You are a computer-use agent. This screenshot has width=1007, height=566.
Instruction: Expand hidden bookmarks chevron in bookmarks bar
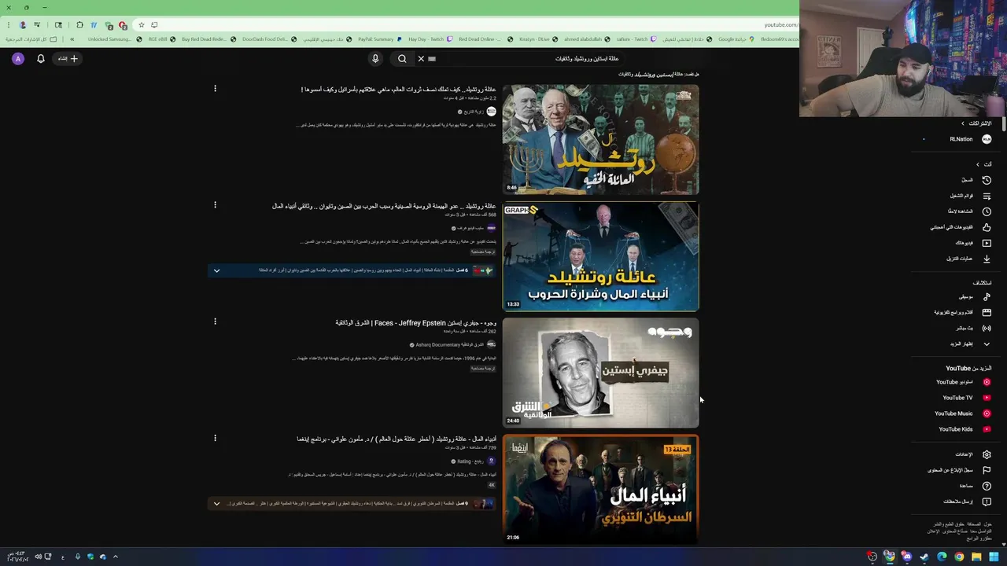[72, 39]
